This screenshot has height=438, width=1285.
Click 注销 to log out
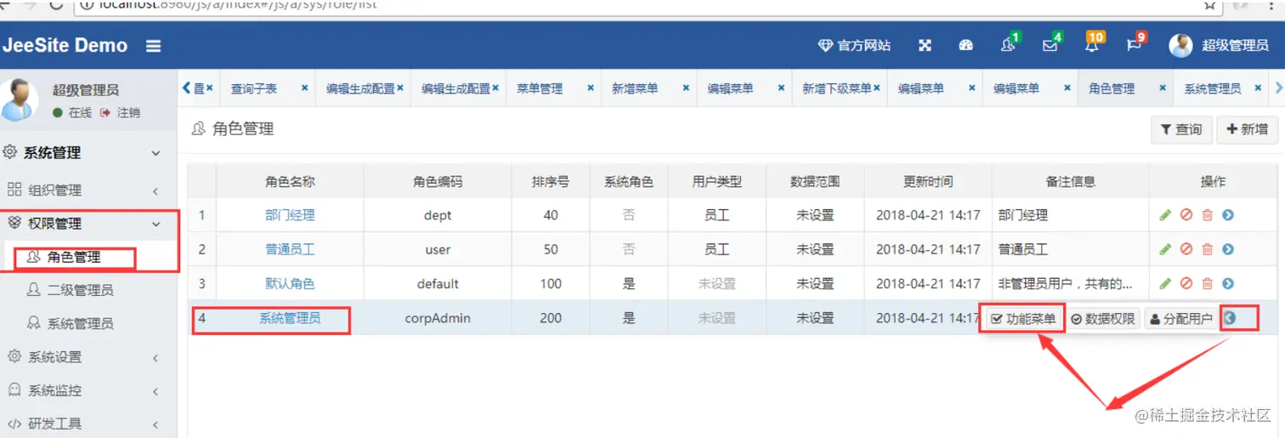point(121,112)
